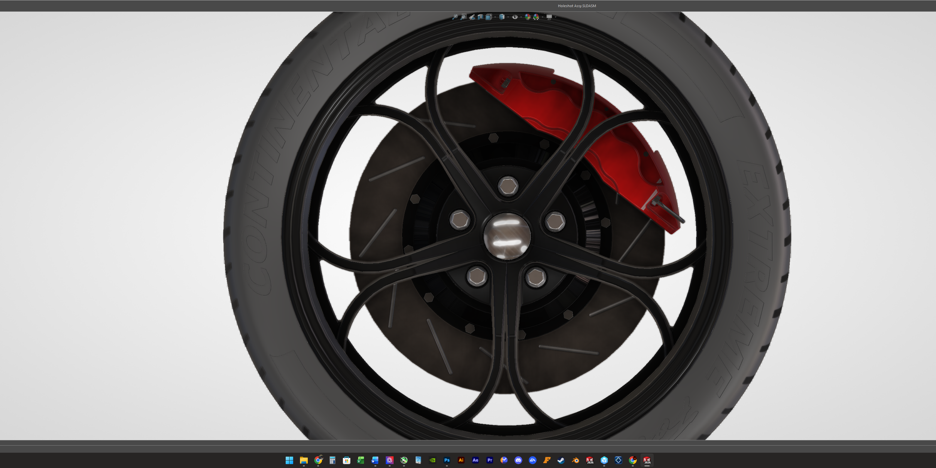
Task: Click the View Orientation cube icon
Action: [x=489, y=17]
